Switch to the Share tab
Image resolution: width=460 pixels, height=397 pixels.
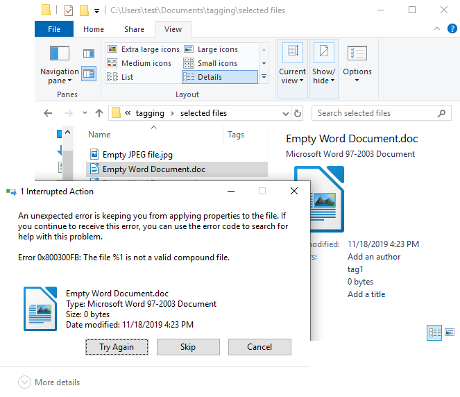click(134, 29)
